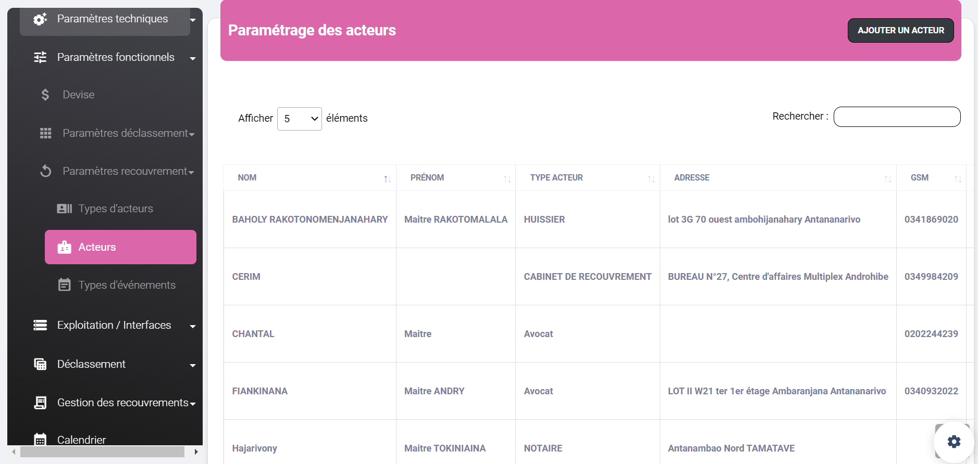Click the grid icon for Paramètres déclassement
This screenshot has width=978, height=464.
[46, 133]
